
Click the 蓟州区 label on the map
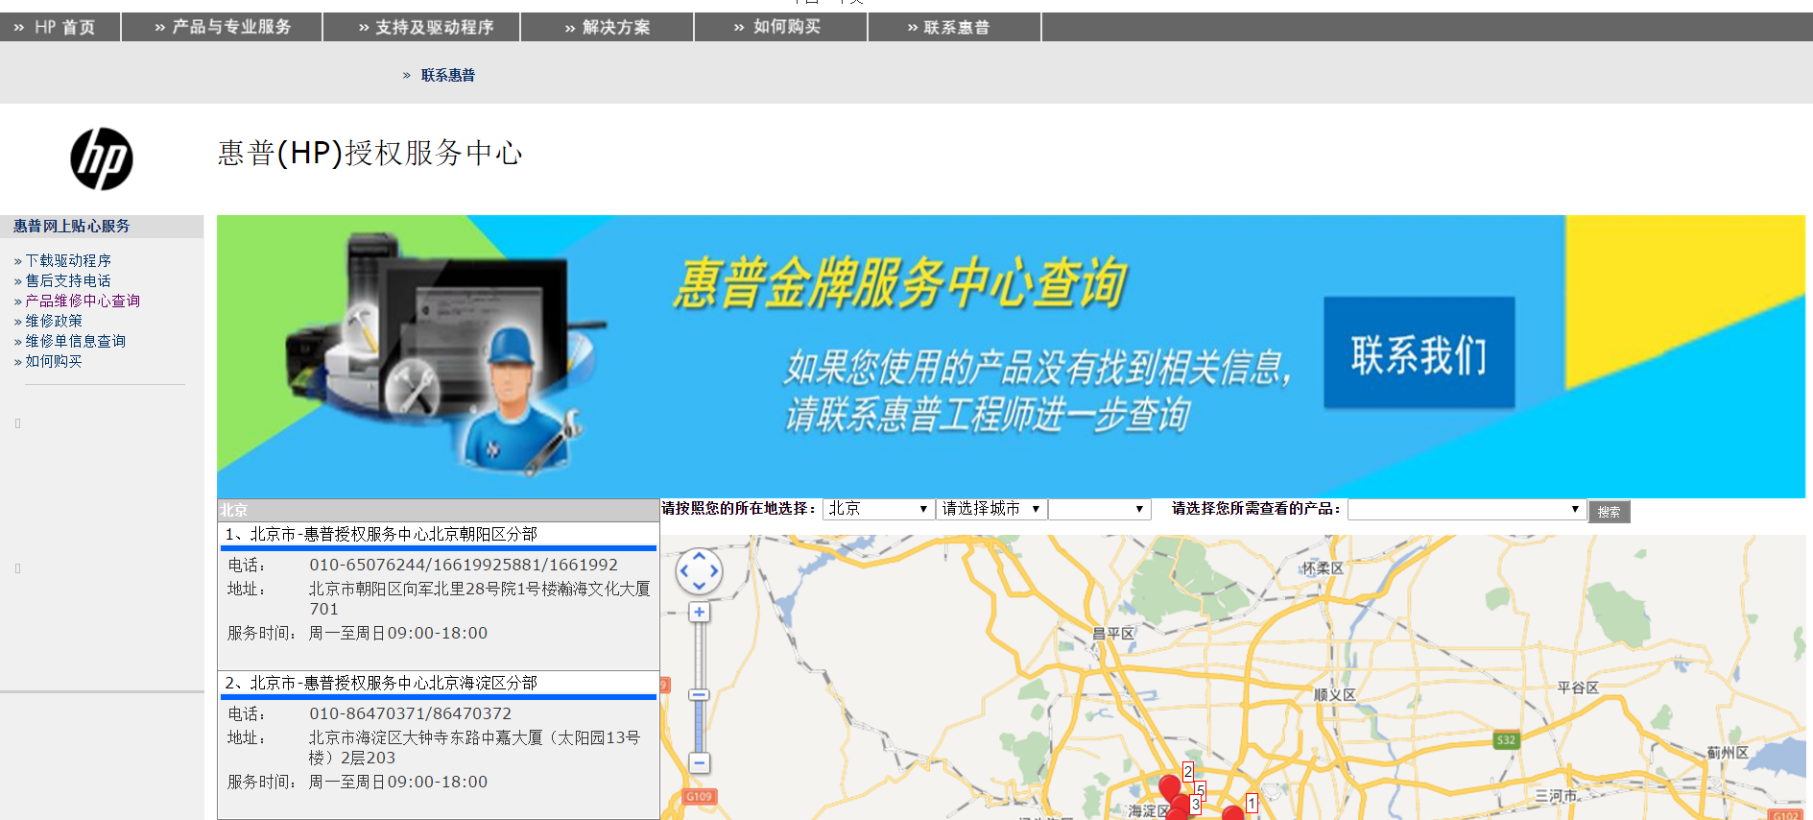click(1728, 753)
